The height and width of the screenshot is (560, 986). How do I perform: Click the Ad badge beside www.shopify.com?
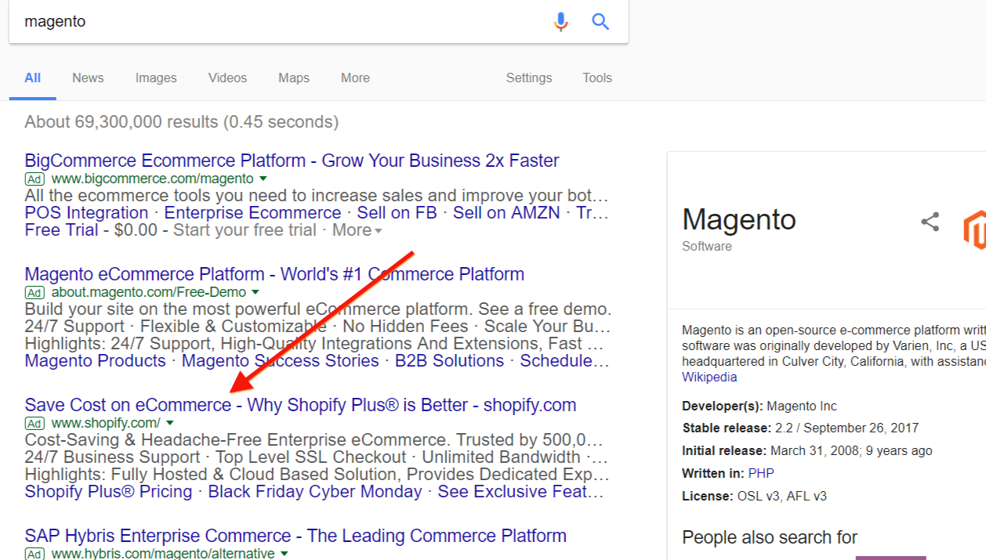tap(34, 423)
